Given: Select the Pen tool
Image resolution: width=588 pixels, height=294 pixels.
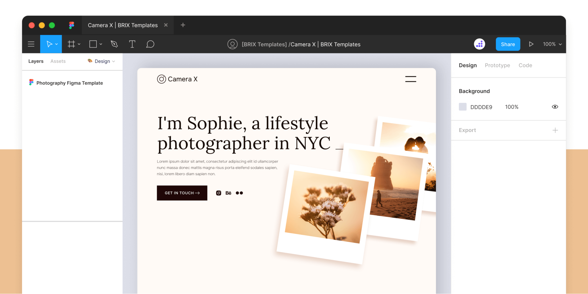Looking at the screenshot, I should tap(114, 44).
